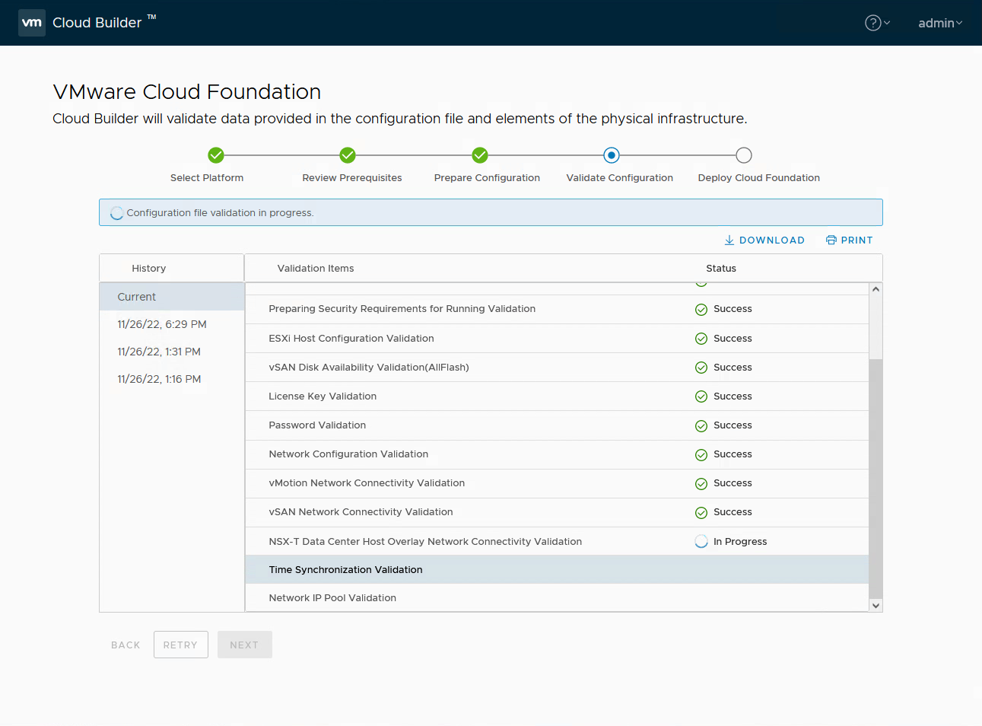Click the green checkmark on Prepare Configuration step
The image size is (982, 726).
coord(479,154)
